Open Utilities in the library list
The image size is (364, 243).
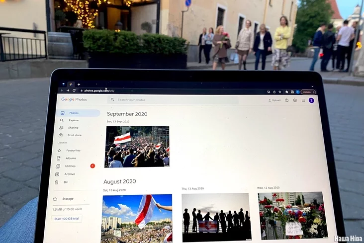coord(70,166)
